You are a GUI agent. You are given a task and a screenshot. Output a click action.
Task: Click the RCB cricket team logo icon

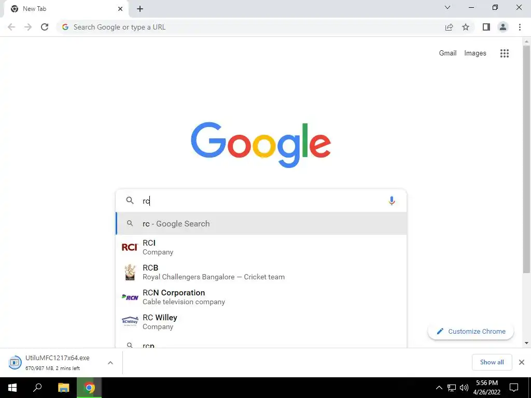[x=130, y=272]
